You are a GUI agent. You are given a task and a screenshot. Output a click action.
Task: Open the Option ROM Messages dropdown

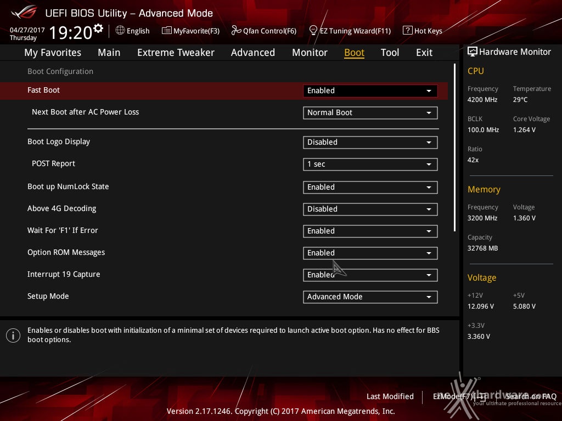click(370, 253)
